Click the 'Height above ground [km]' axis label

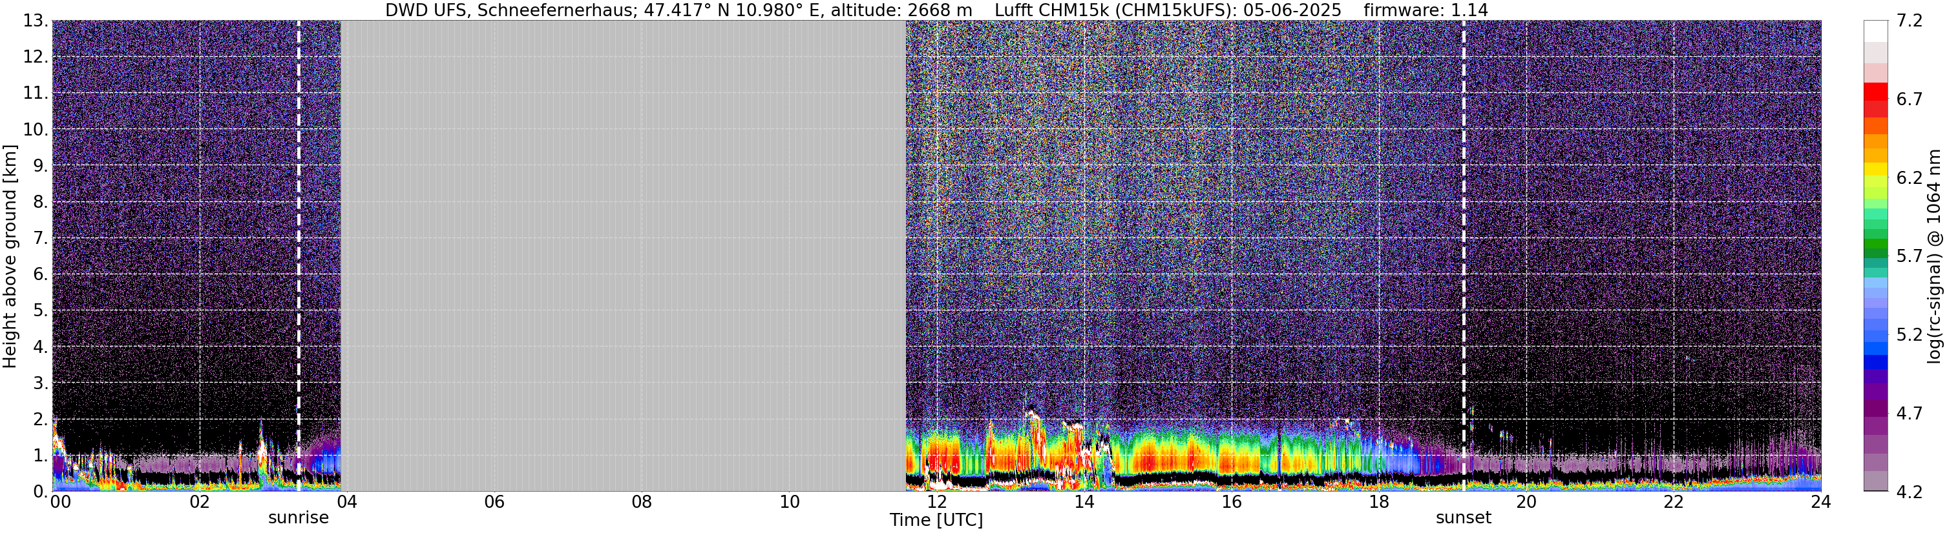point(10,257)
